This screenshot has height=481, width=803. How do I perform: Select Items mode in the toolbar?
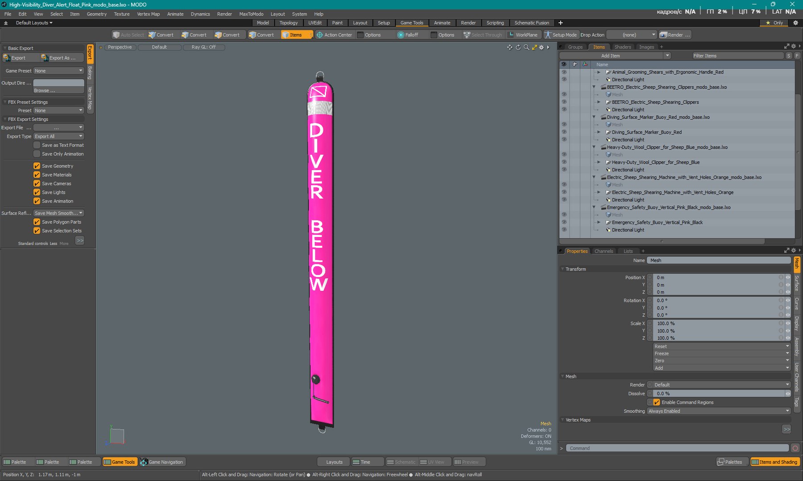[x=296, y=35]
